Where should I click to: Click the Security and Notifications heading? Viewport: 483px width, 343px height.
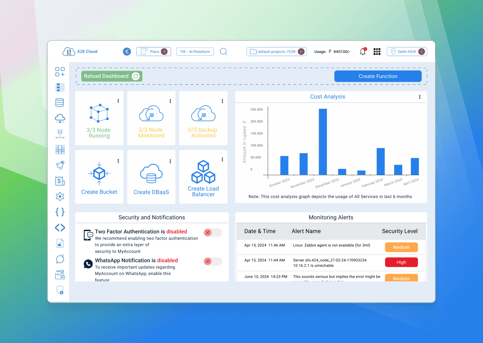(x=152, y=217)
